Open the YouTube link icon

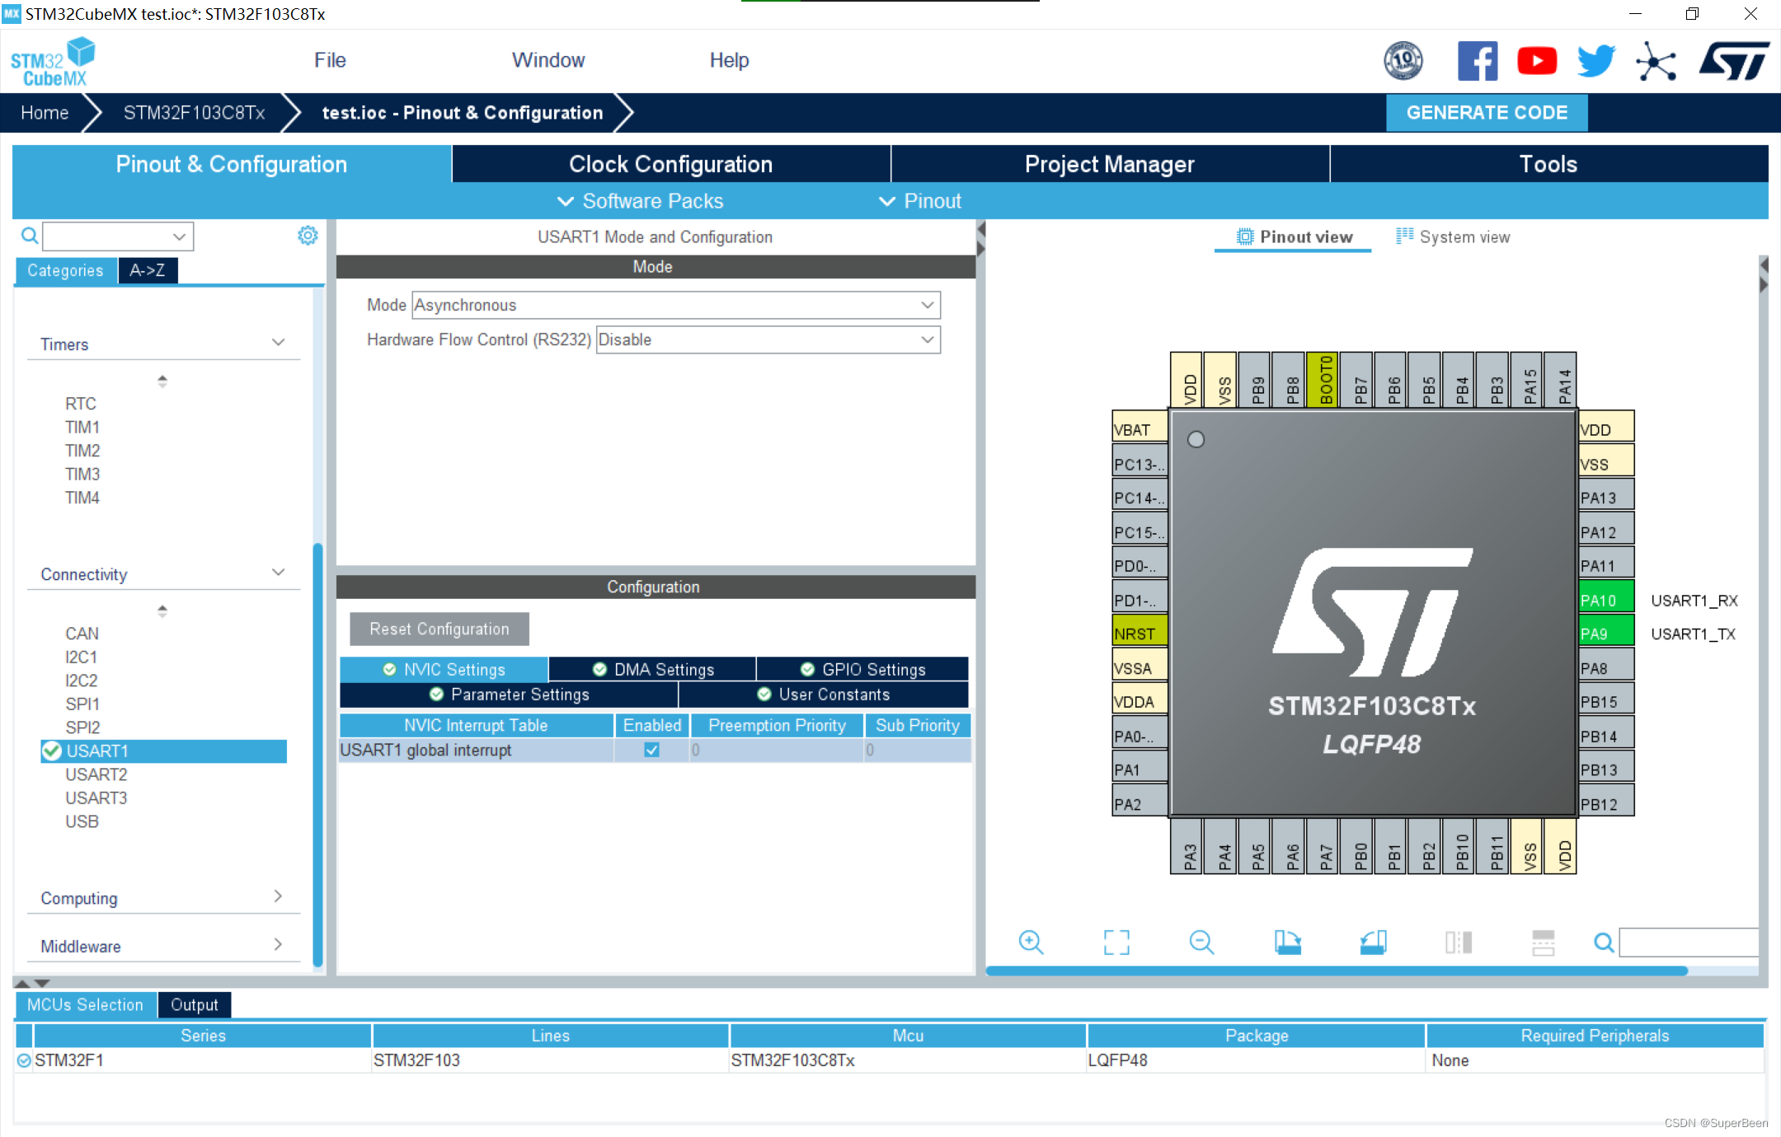1537,61
